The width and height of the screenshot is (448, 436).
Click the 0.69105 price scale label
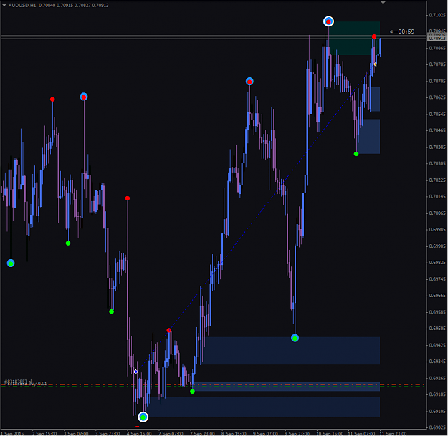point(437,411)
